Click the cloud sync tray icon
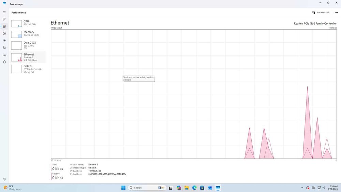341x192 pixels. pyautogui.click(x=313, y=188)
